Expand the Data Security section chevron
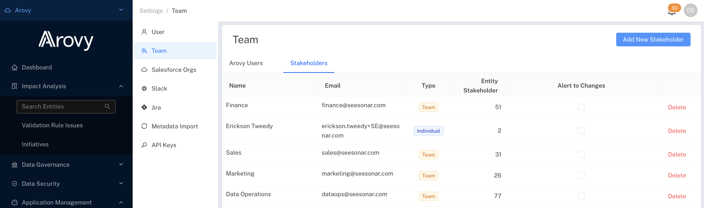This screenshot has height=208, width=704. 121,183
